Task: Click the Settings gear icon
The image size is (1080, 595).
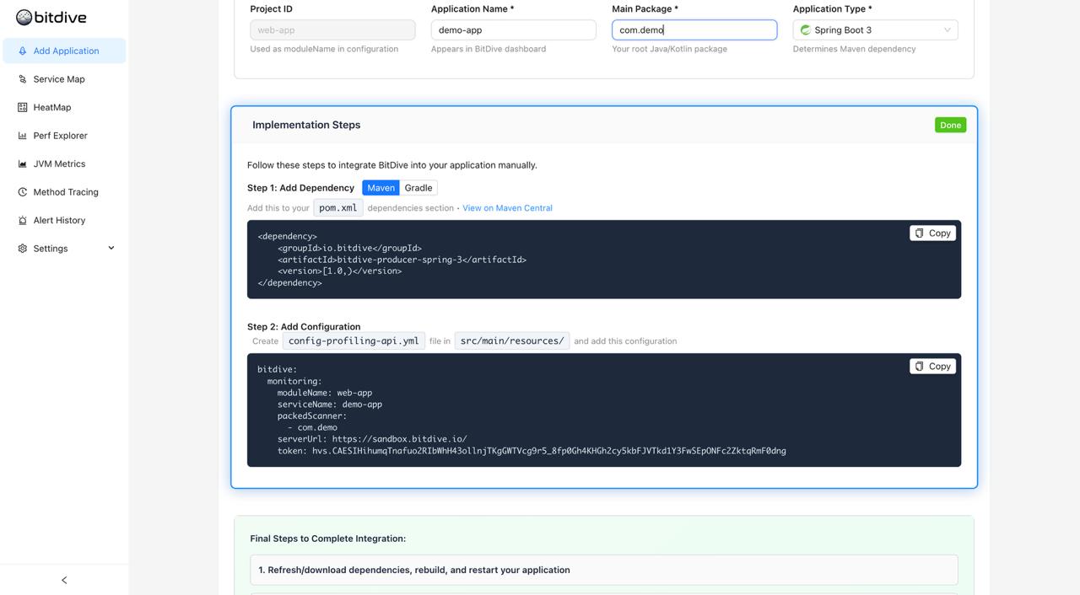Action: pos(23,249)
